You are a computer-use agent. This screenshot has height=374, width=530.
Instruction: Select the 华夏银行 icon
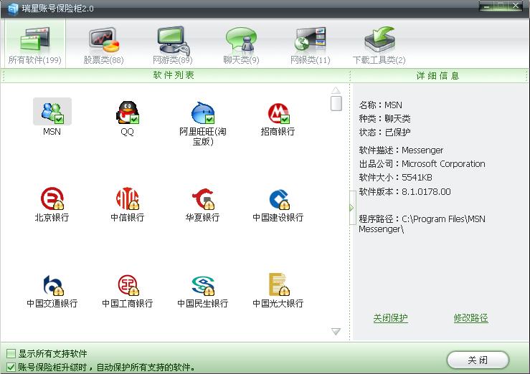coord(203,198)
